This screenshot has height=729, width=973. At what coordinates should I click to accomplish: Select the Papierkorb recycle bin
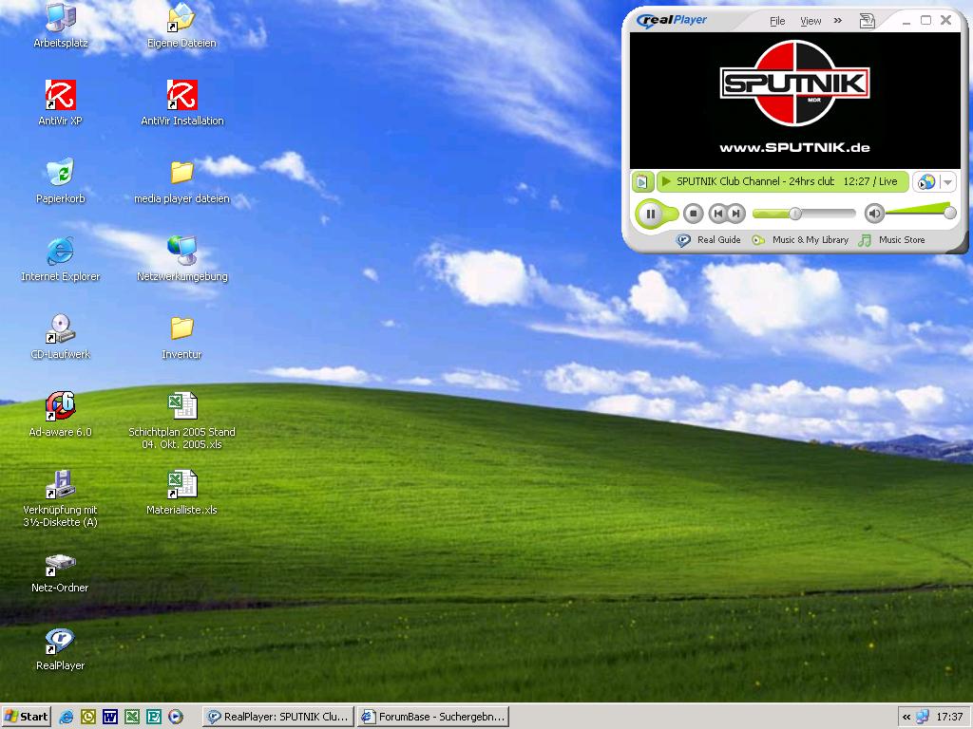click(x=60, y=181)
